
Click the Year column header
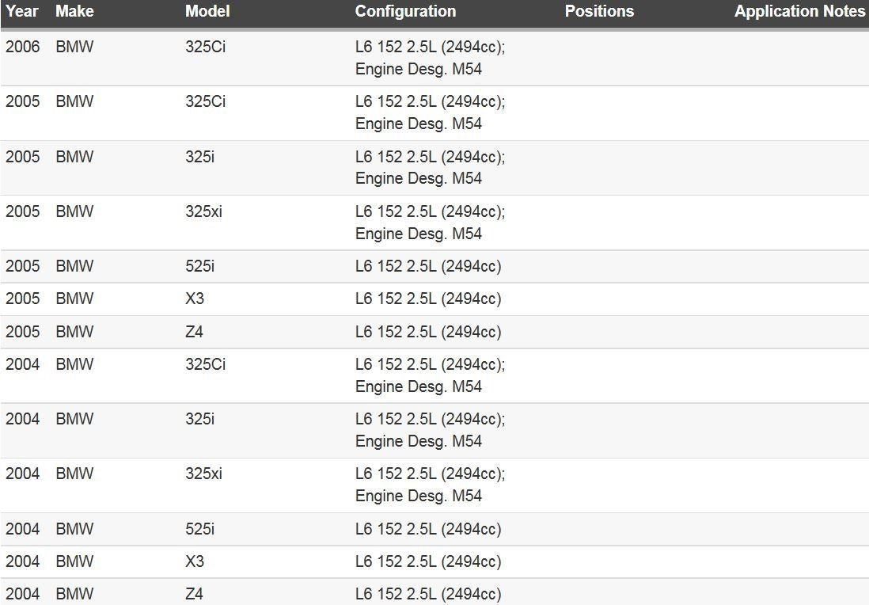pyautogui.click(x=22, y=11)
